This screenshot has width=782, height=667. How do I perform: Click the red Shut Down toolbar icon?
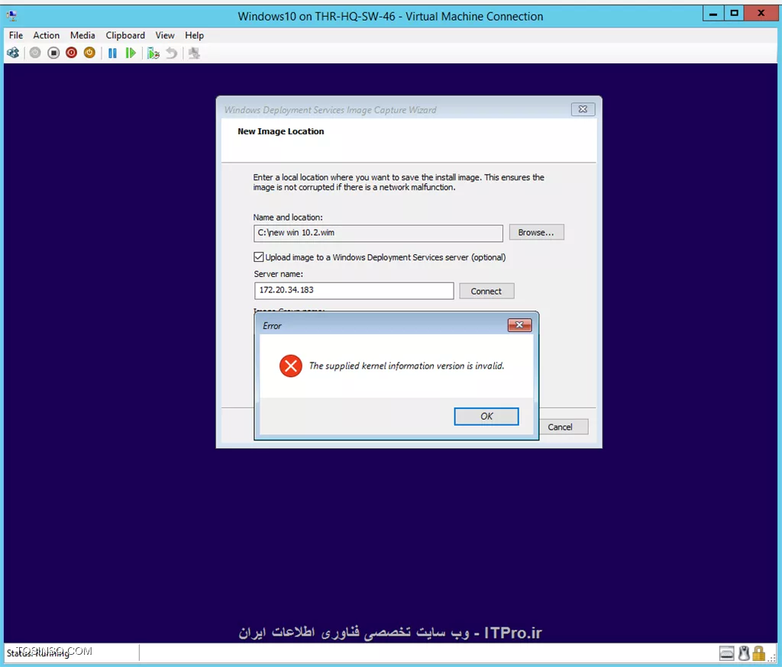pos(71,53)
